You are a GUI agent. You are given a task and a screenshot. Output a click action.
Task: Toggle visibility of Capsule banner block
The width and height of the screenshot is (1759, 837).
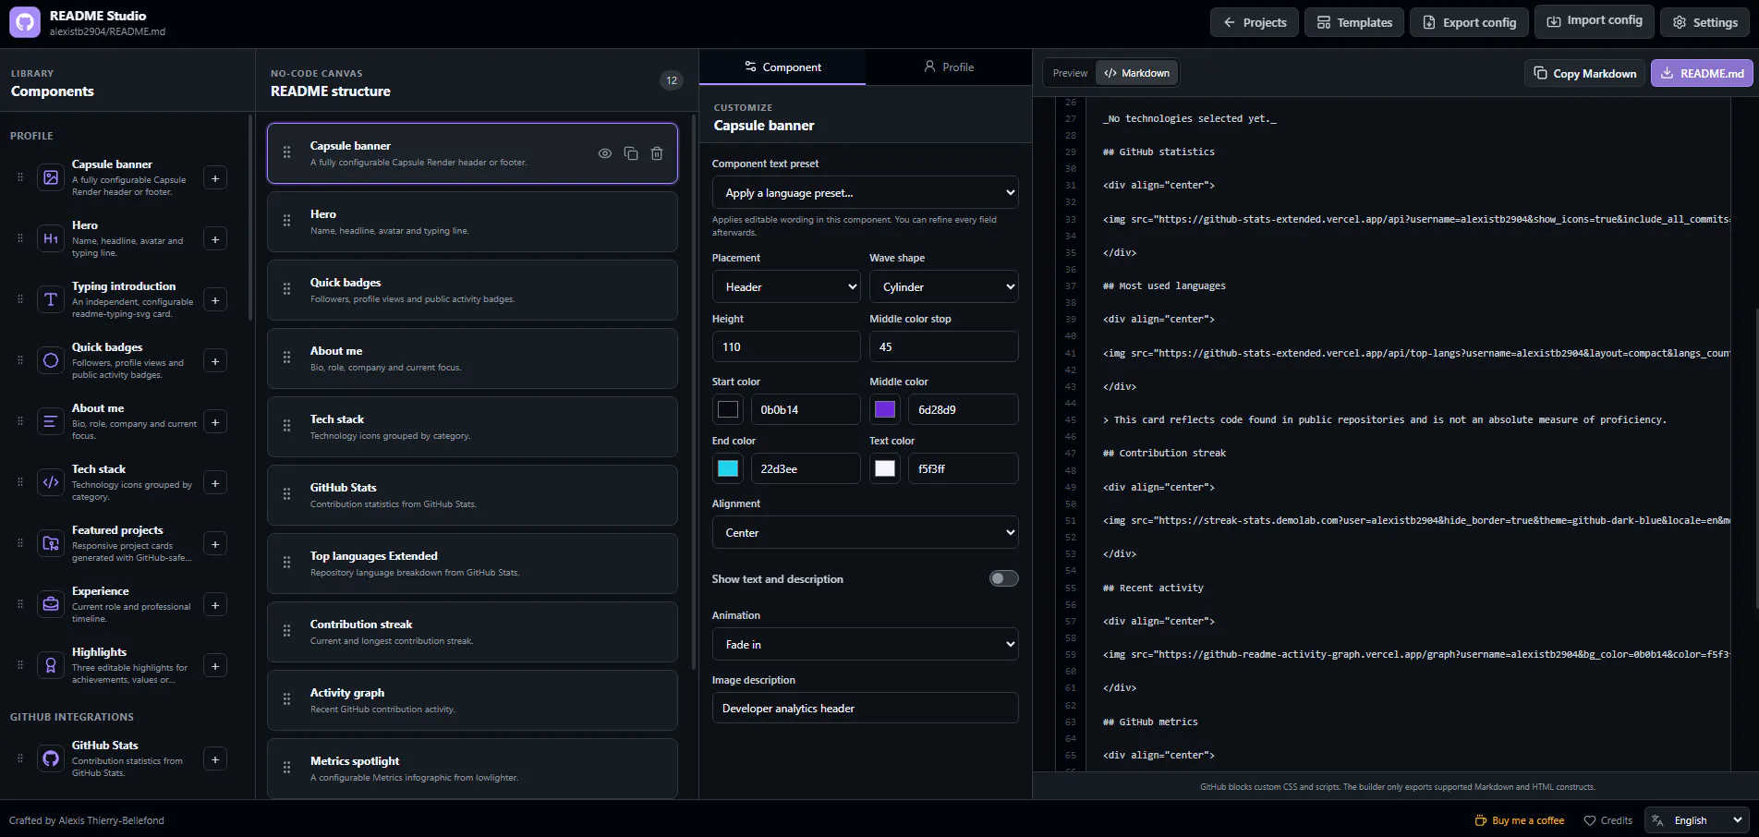[605, 153]
